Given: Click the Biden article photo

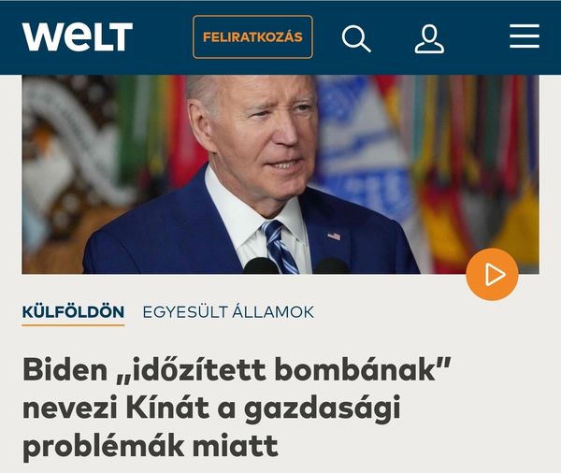Looking at the screenshot, I should point(280,175).
